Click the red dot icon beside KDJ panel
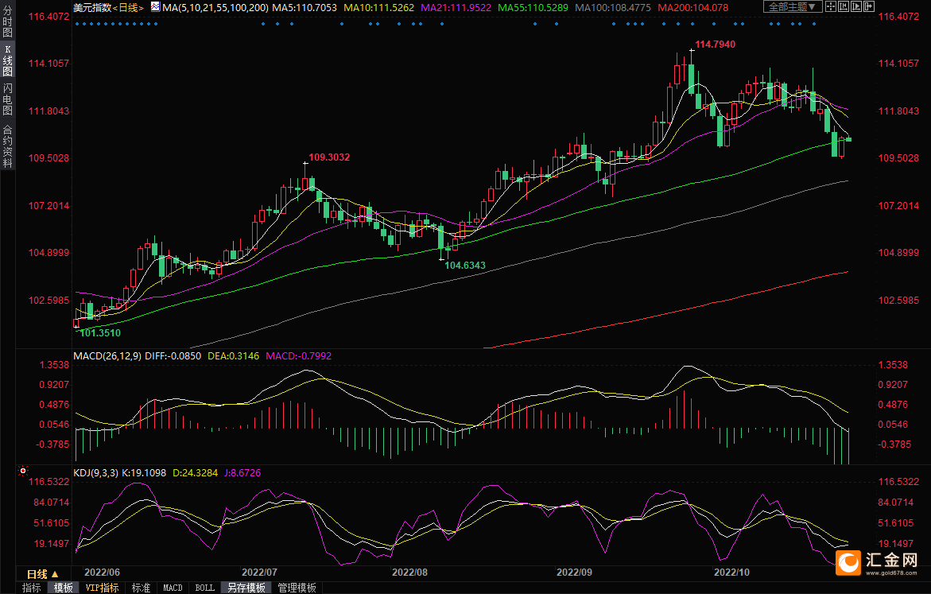 [x=22, y=471]
